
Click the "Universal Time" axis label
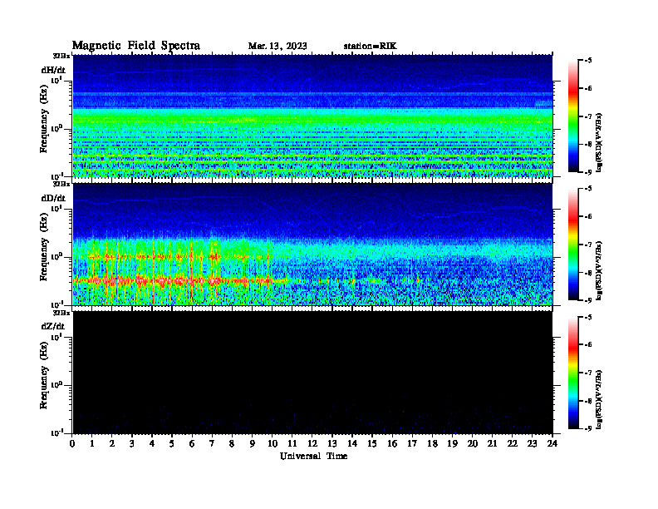pyautogui.click(x=313, y=456)
